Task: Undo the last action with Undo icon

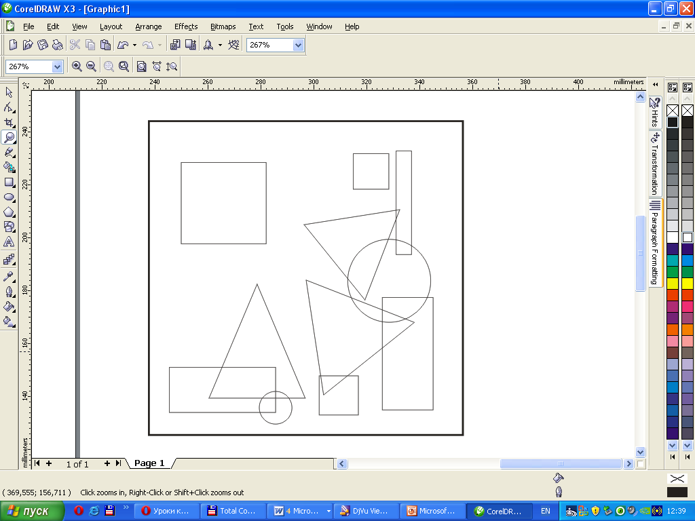Action: (x=123, y=45)
